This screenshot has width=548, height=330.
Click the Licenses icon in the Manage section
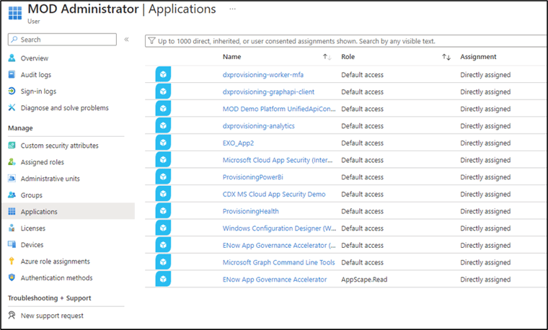(x=12, y=228)
